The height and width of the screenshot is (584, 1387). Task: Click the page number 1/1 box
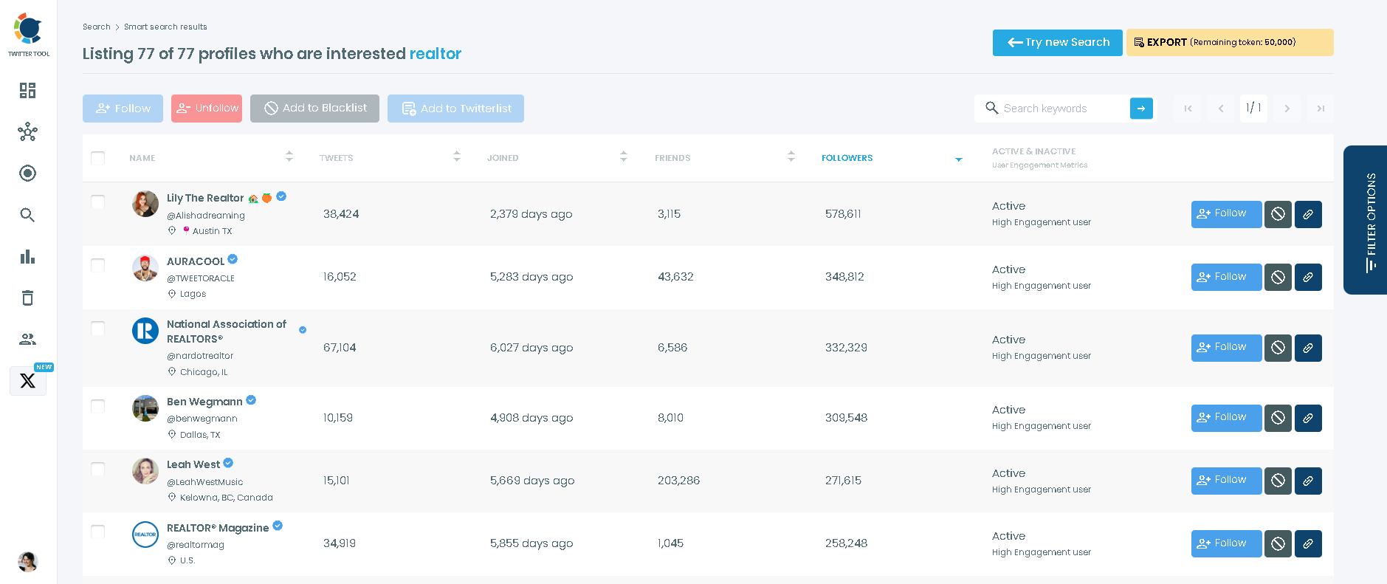(x=1253, y=109)
